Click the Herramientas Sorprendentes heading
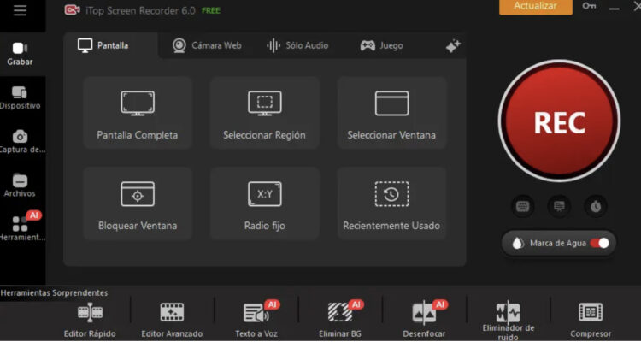The image size is (641, 342). tap(54, 293)
